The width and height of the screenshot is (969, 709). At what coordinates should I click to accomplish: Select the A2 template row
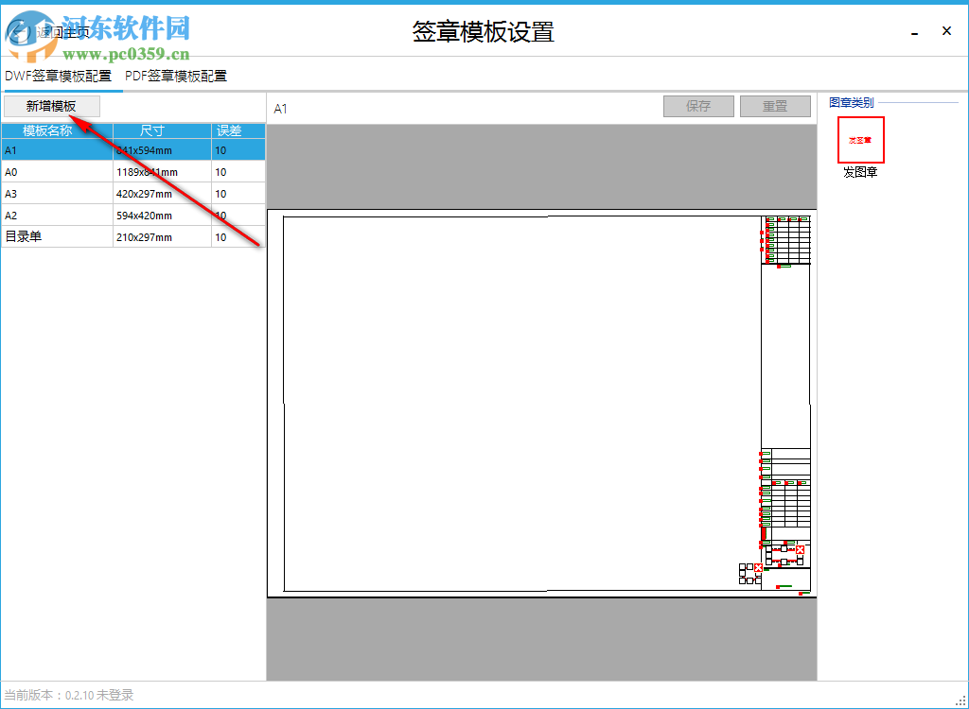coord(57,215)
